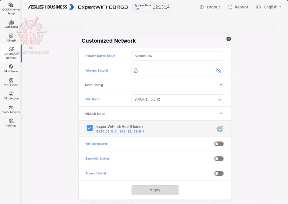The height and width of the screenshot is (204, 288).
Task: Select the Dashboard icon in the sidebar
Action: tap(11, 24)
